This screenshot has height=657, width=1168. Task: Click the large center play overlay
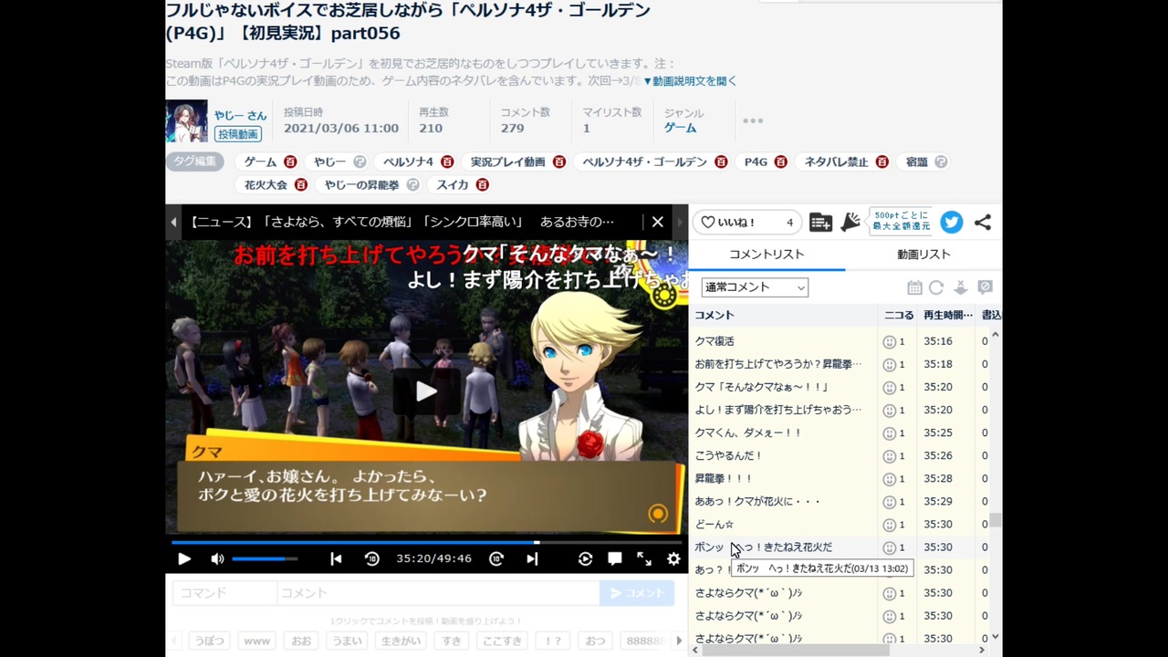(x=426, y=391)
